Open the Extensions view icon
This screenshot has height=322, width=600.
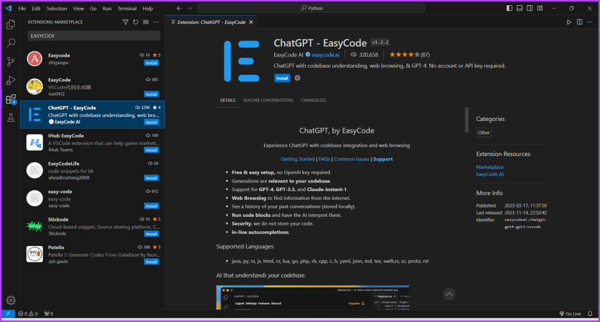pyautogui.click(x=11, y=99)
